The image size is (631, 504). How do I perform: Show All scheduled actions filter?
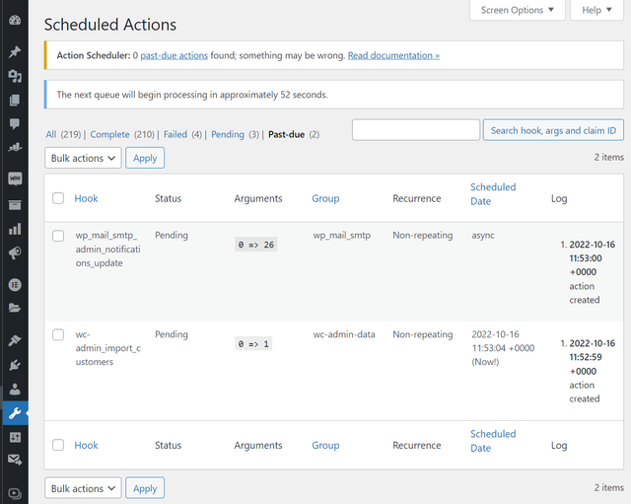coord(51,134)
